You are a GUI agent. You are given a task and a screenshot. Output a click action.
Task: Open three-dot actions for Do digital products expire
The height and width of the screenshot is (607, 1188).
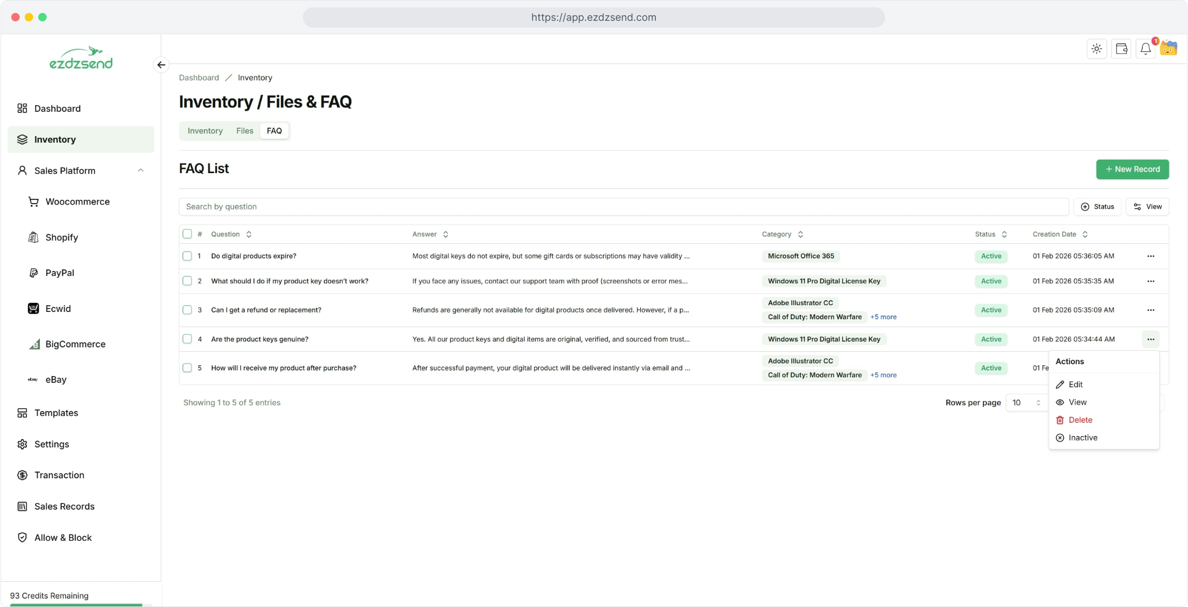click(x=1150, y=256)
